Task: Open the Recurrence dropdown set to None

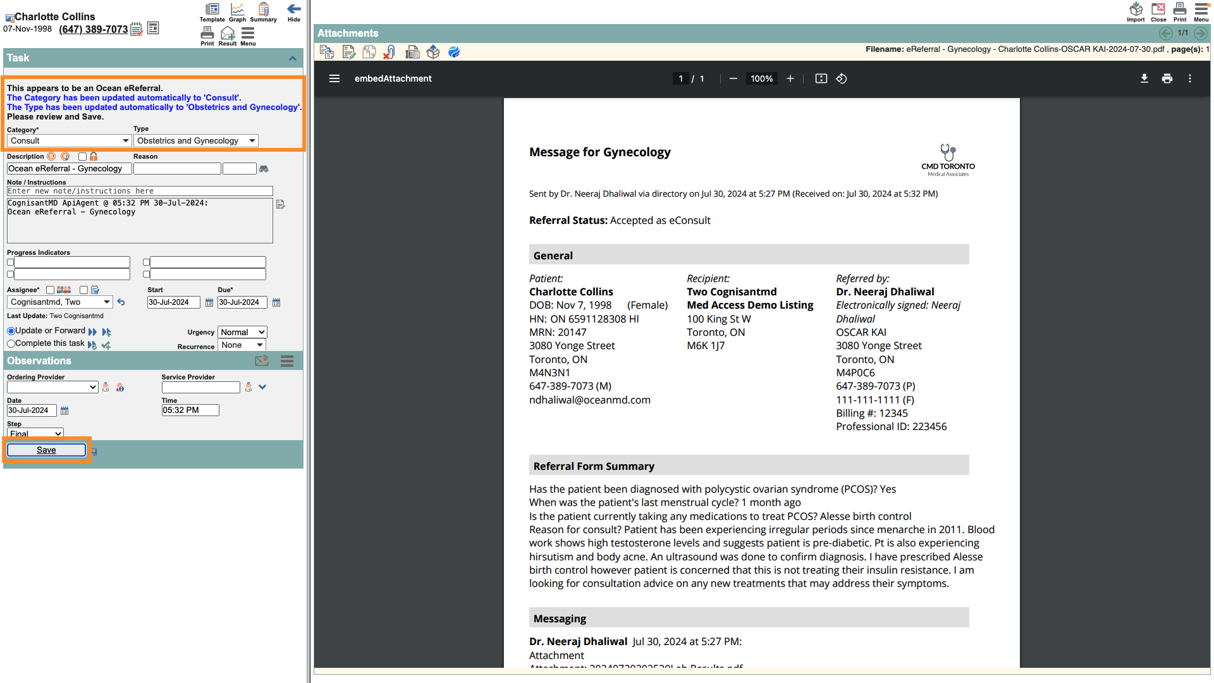Action: click(242, 345)
